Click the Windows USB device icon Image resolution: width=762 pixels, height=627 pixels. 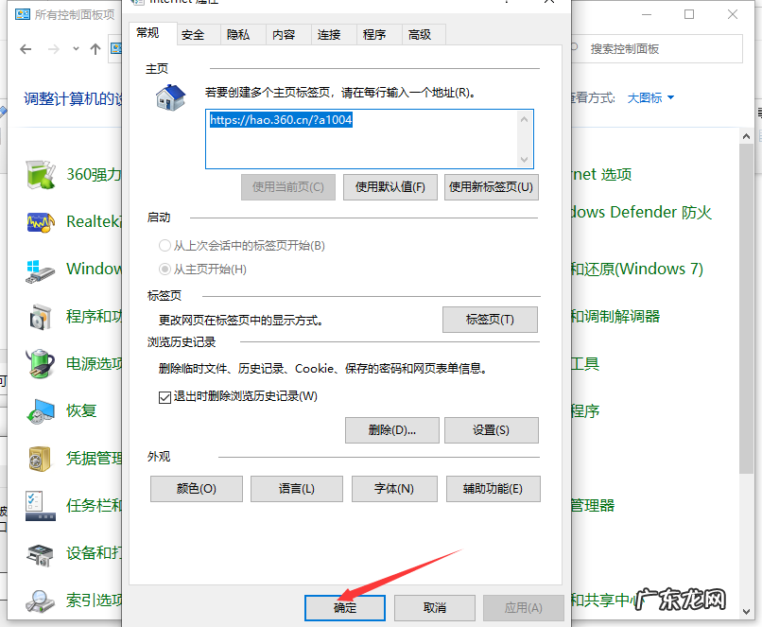[40, 269]
